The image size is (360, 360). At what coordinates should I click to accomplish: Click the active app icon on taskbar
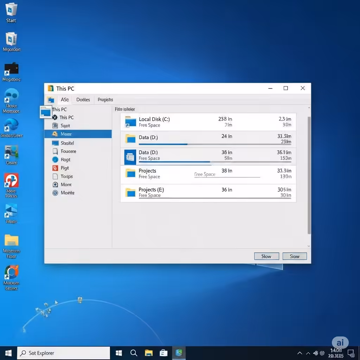click(x=179, y=353)
